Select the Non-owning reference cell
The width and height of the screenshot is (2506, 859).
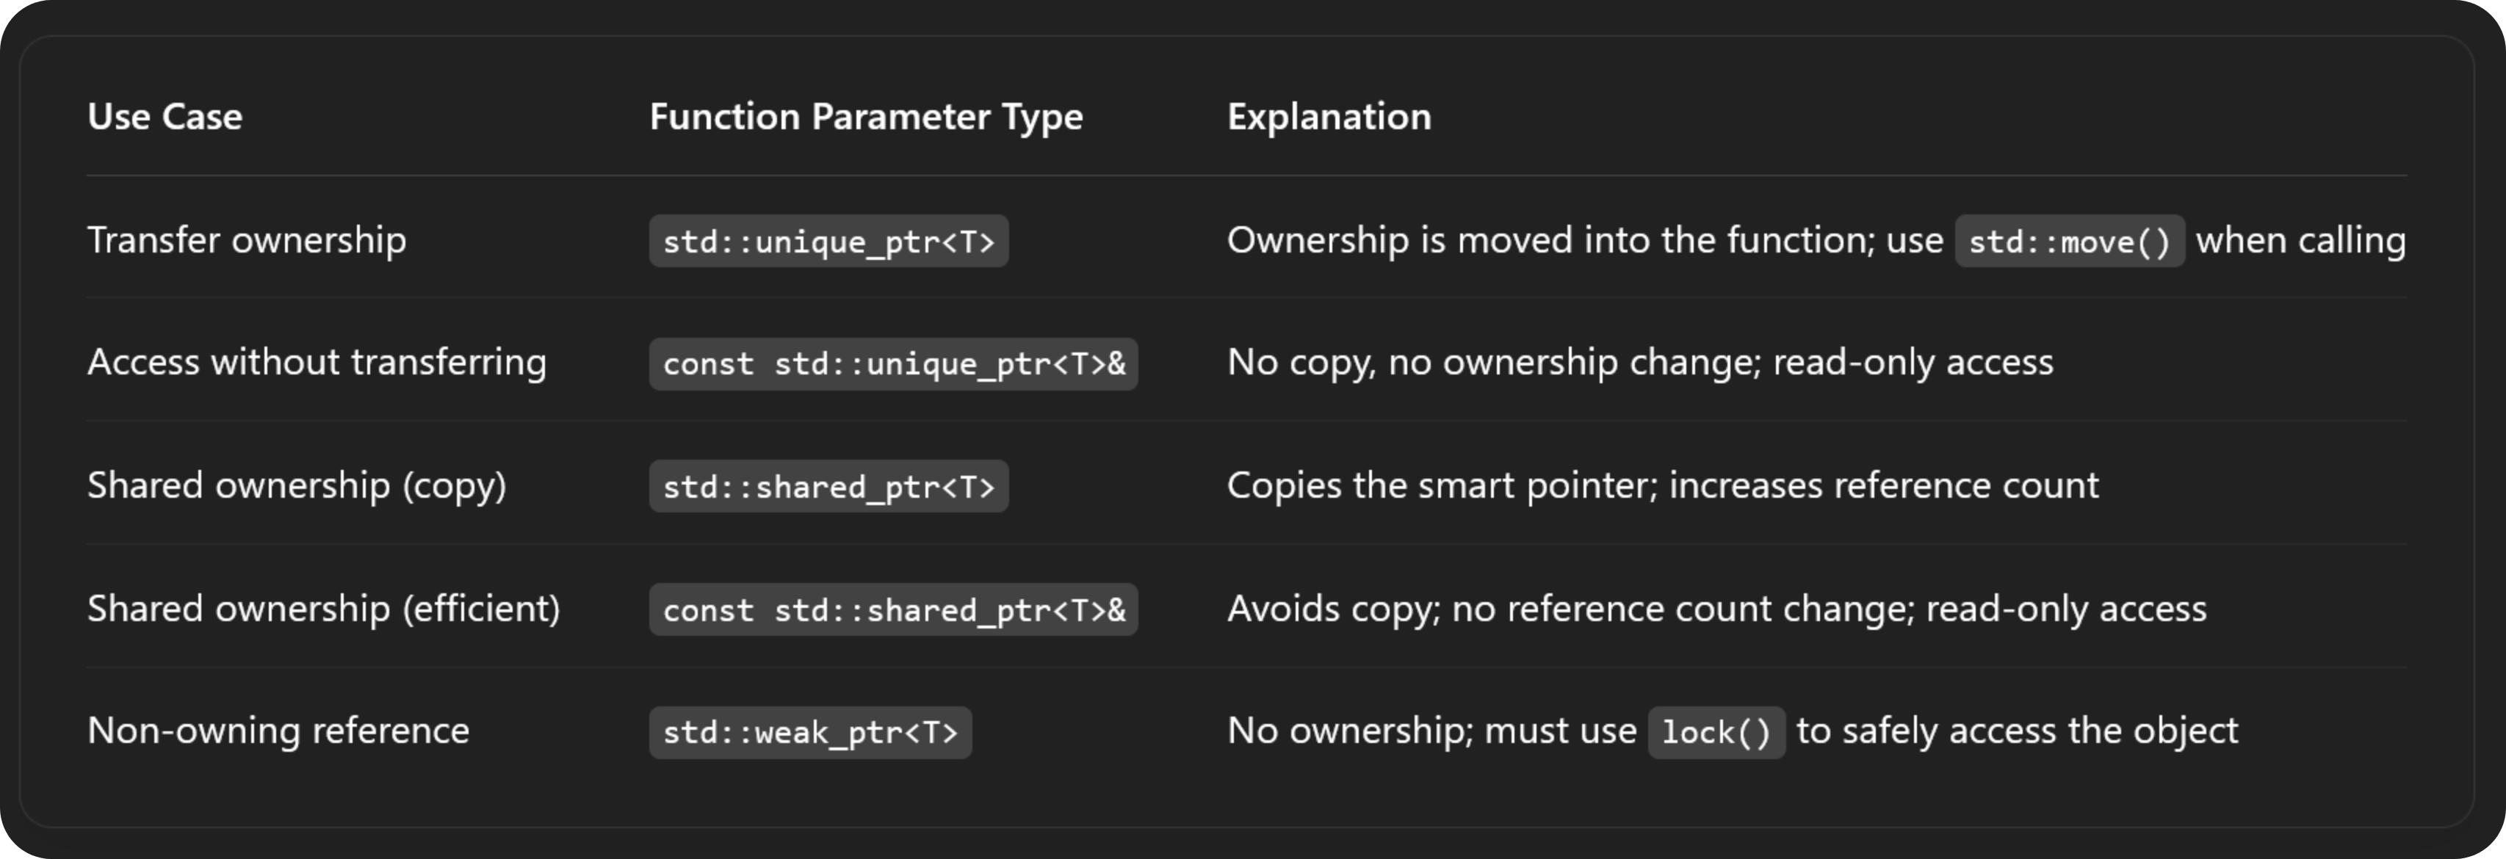(278, 731)
